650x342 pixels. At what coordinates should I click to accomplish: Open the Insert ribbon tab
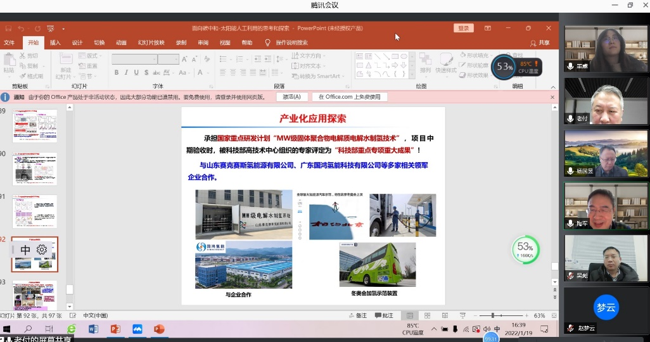coord(55,42)
